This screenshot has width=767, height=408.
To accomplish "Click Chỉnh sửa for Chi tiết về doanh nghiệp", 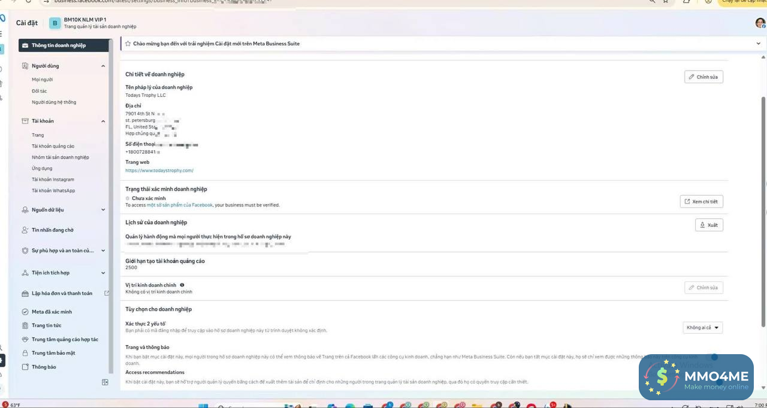I will point(703,77).
